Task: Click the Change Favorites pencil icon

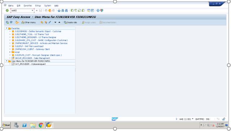Action: pos(50,22)
